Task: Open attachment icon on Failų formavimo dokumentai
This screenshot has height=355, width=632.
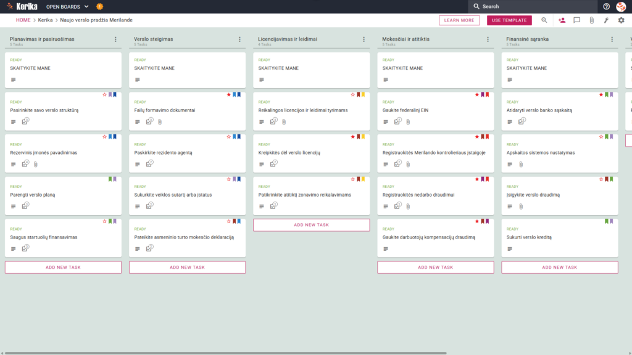Action: (x=160, y=121)
